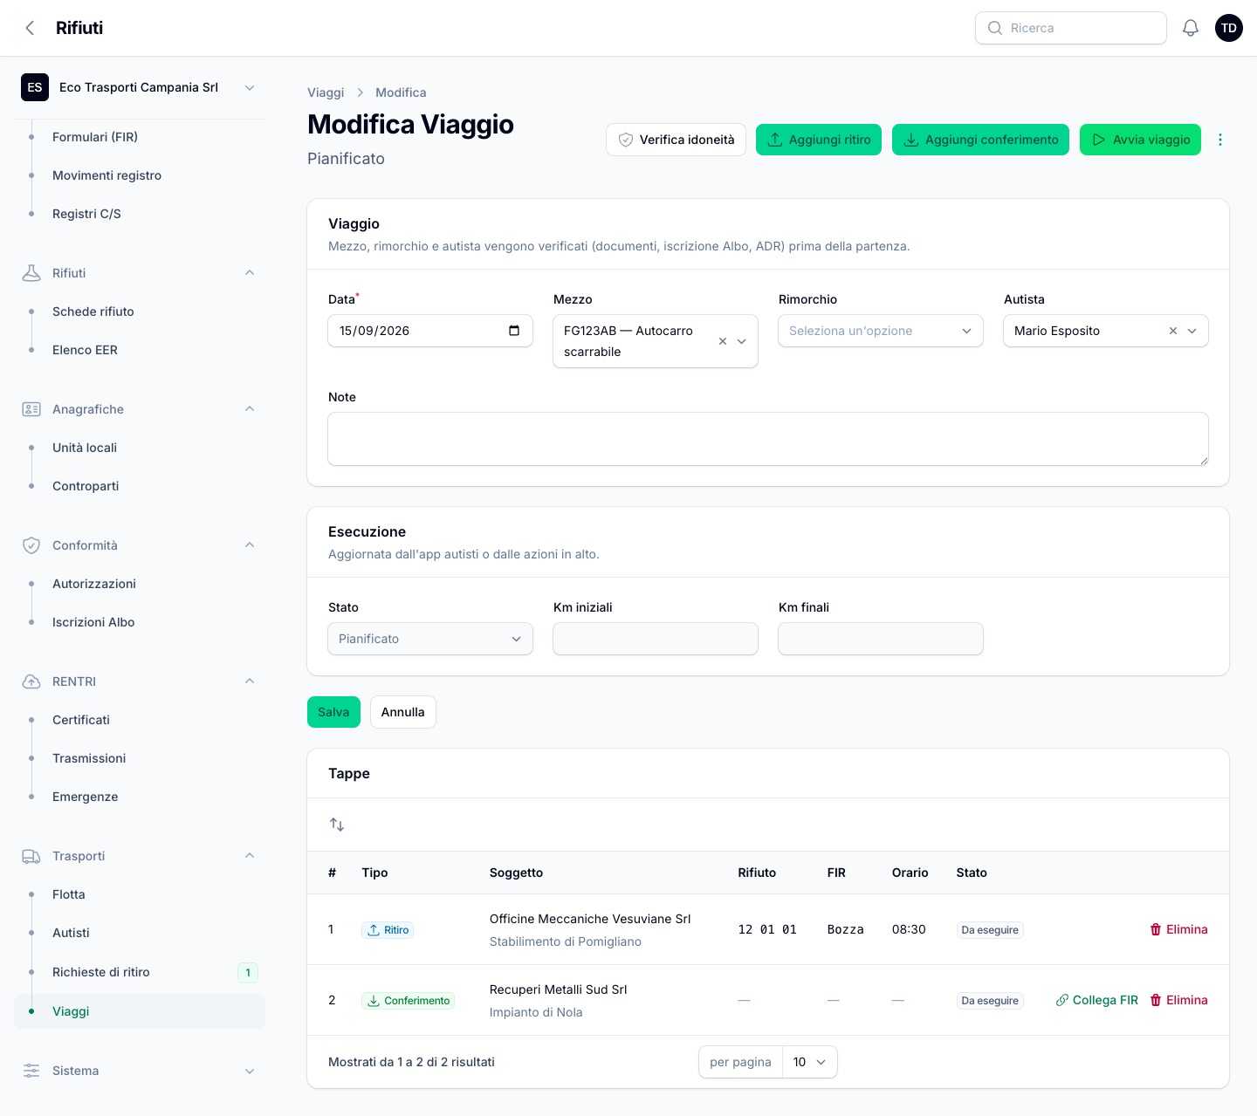Delete the Officine Meccaniche Vesuviane stop
This screenshot has height=1116, width=1257.
tap(1178, 929)
